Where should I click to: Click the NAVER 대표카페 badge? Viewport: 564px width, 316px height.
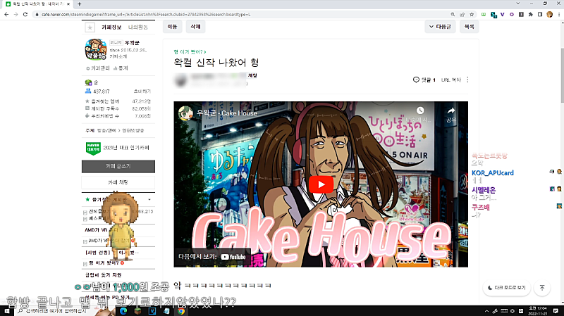pyautogui.click(x=93, y=148)
